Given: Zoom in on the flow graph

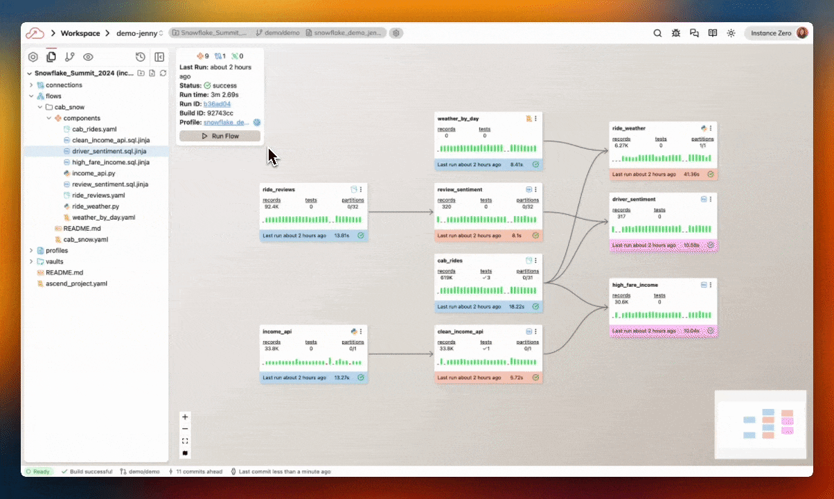Looking at the screenshot, I should (185, 417).
